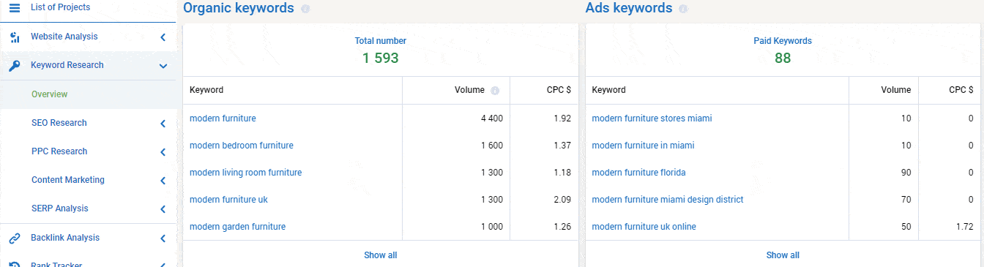Image resolution: width=984 pixels, height=267 pixels.
Task: Show all organic keywords
Action: (x=381, y=255)
